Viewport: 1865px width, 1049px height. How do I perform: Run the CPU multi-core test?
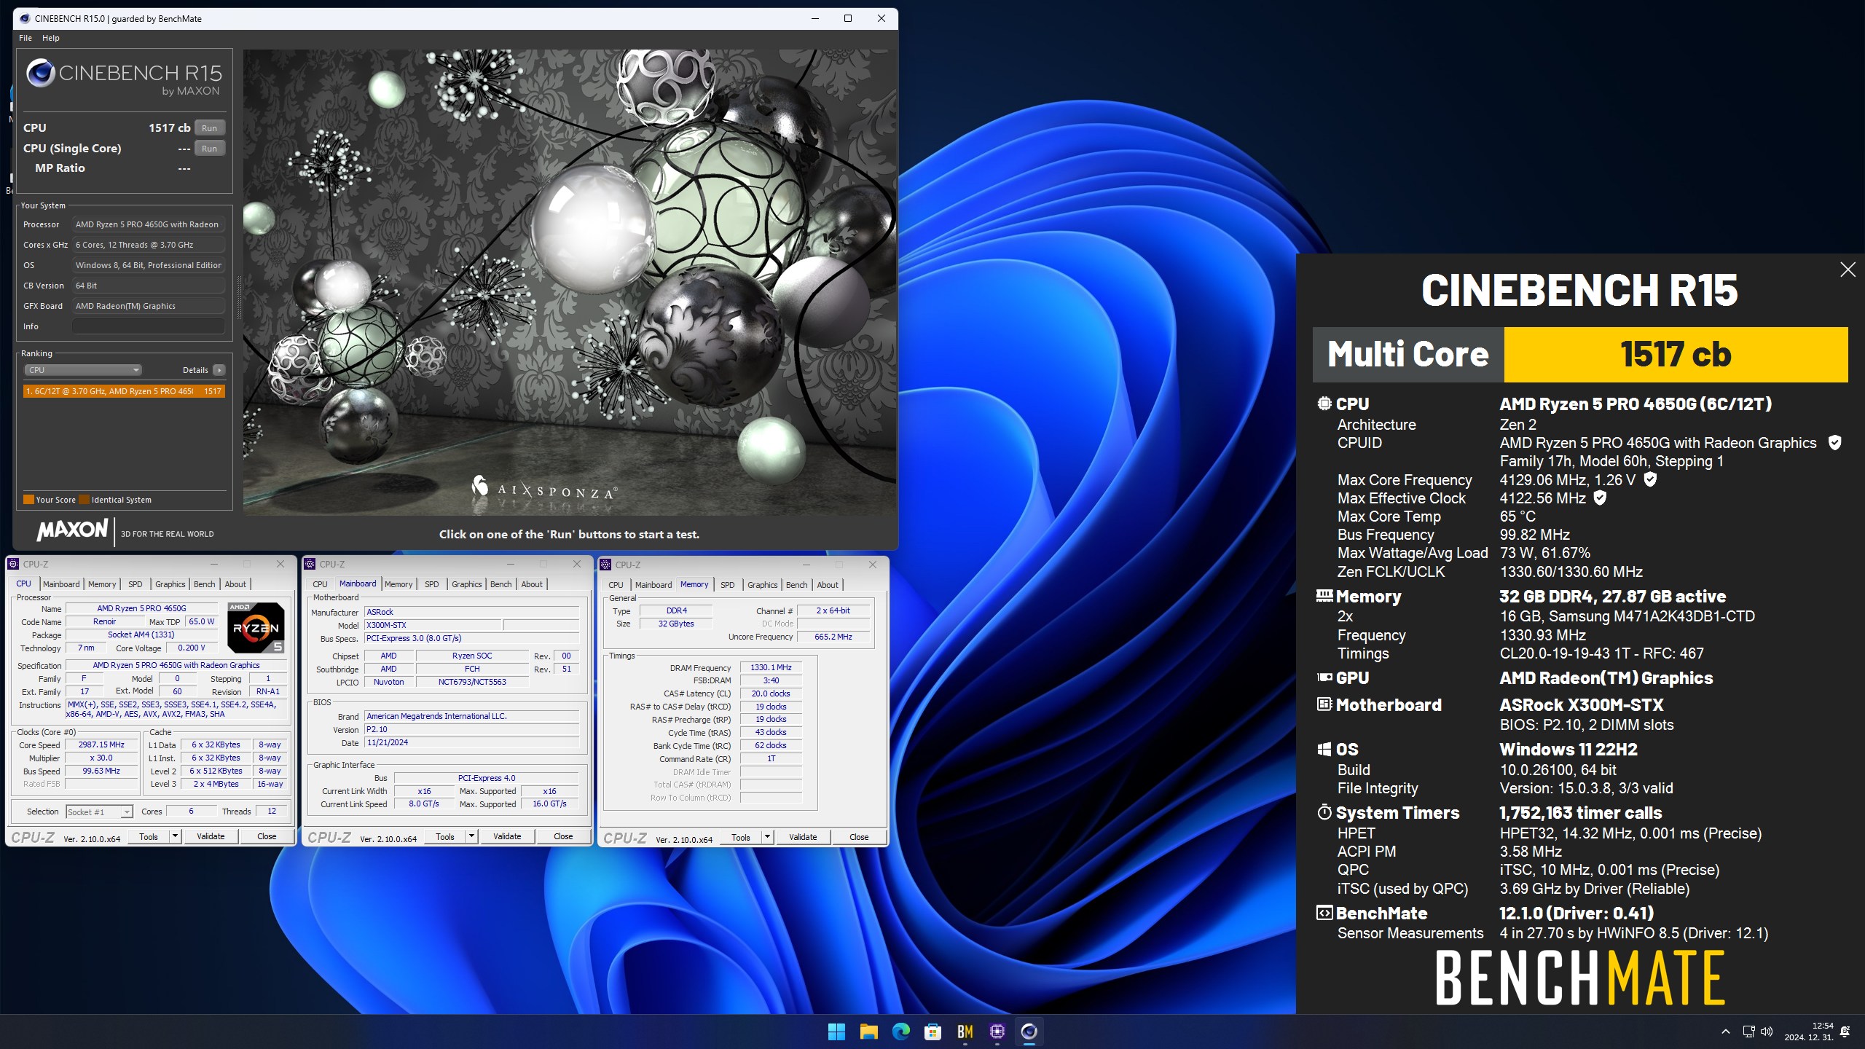(210, 127)
